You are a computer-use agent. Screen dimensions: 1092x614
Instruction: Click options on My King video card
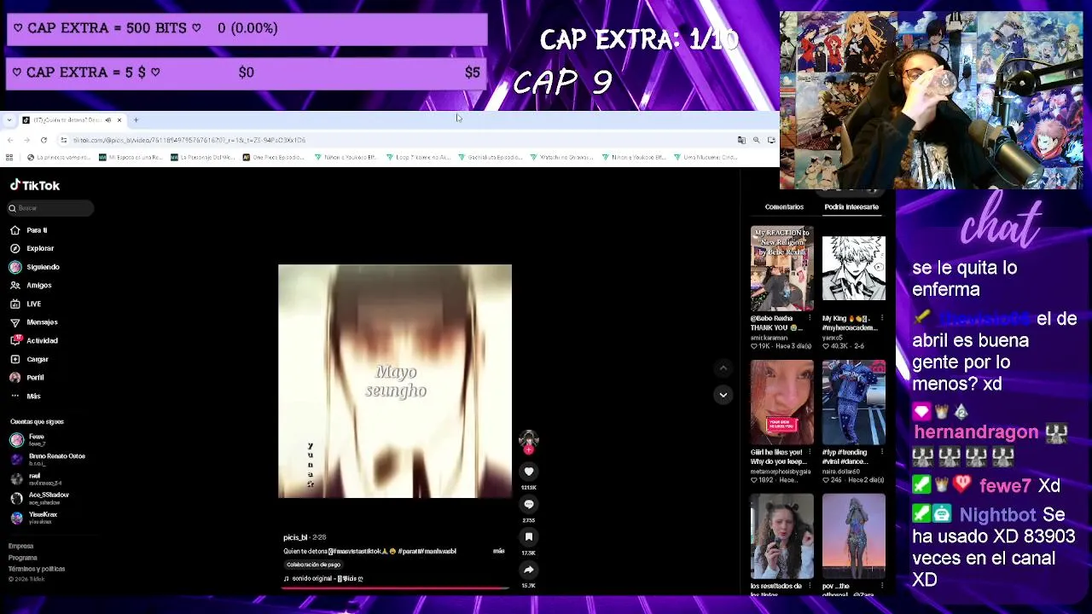click(881, 318)
